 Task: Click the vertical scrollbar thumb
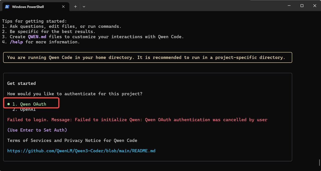click(319, 162)
